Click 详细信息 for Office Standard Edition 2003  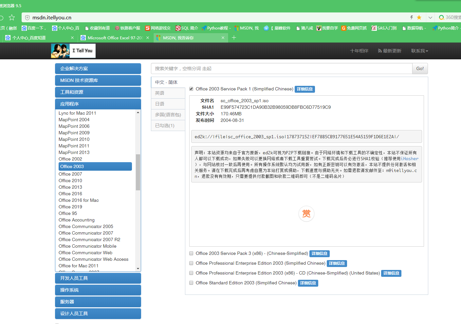308,283
